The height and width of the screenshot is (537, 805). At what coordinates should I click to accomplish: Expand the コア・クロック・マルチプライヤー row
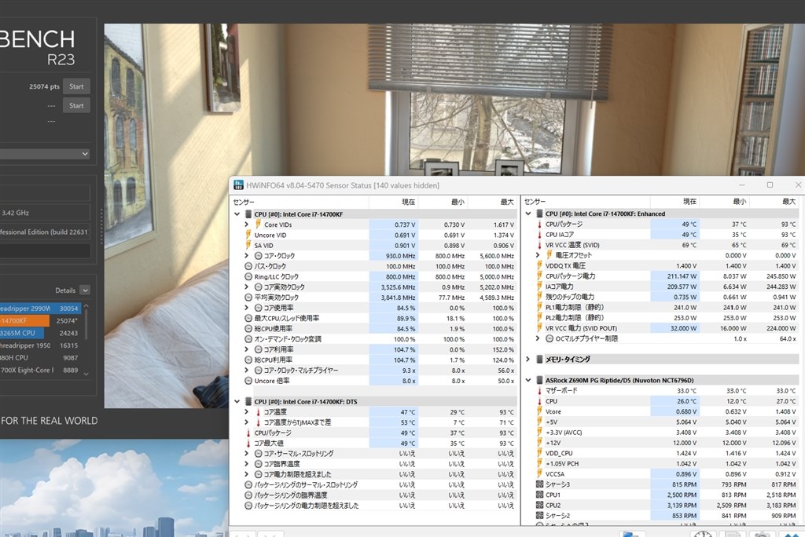pyautogui.click(x=246, y=370)
